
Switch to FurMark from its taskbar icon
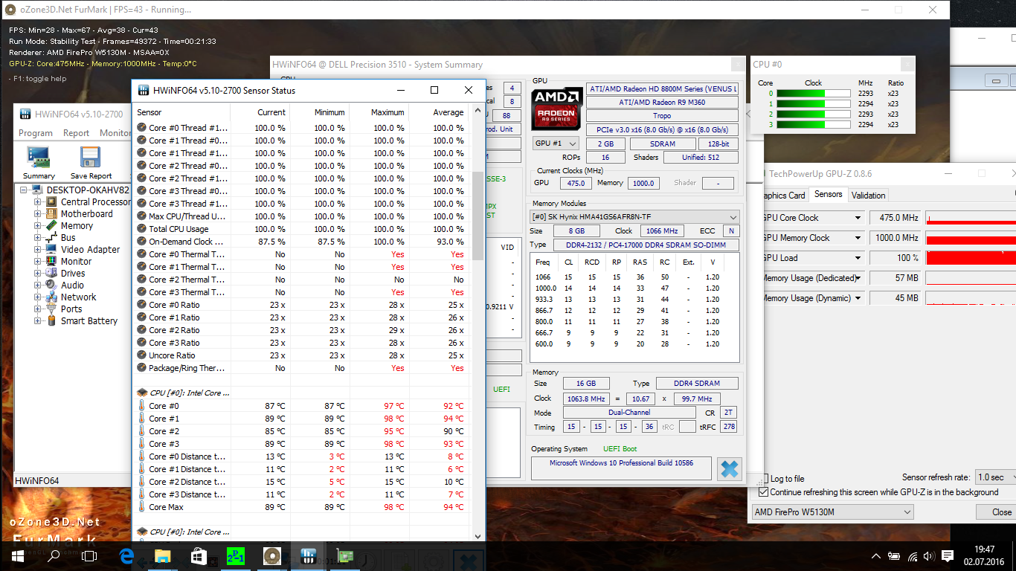pos(271,556)
